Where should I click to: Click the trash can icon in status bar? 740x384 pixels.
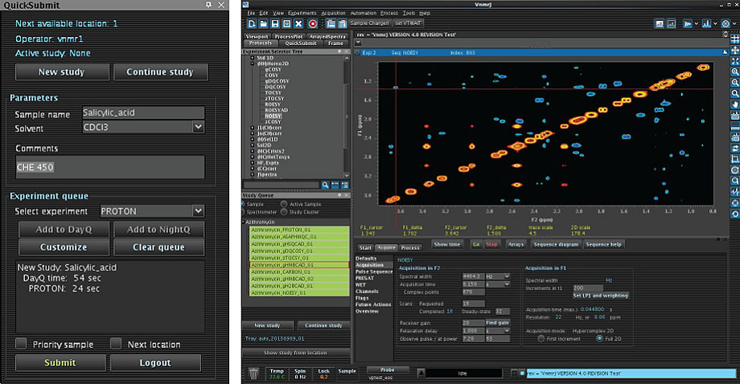[254, 372]
